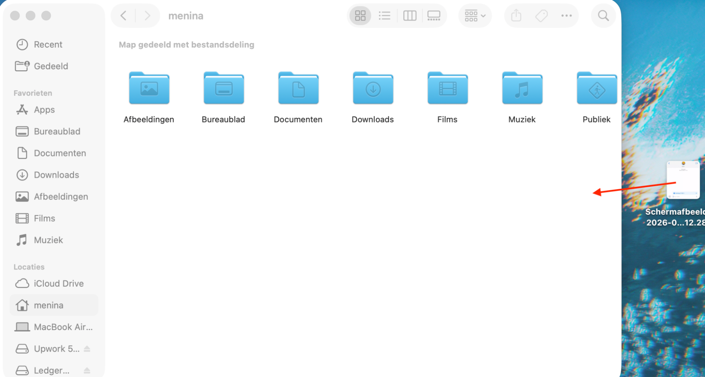Select Recent in the sidebar
This screenshot has width=705, height=377.
click(x=48, y=44)
